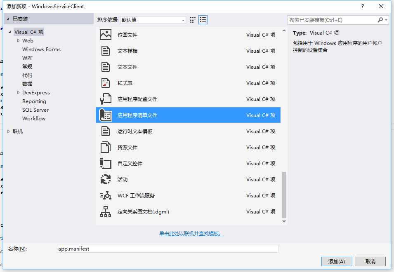Image resolution: width=394 pixels, height=272 pixels.
Task: Click the 样式表 row label text
Action: click(125, 83)
